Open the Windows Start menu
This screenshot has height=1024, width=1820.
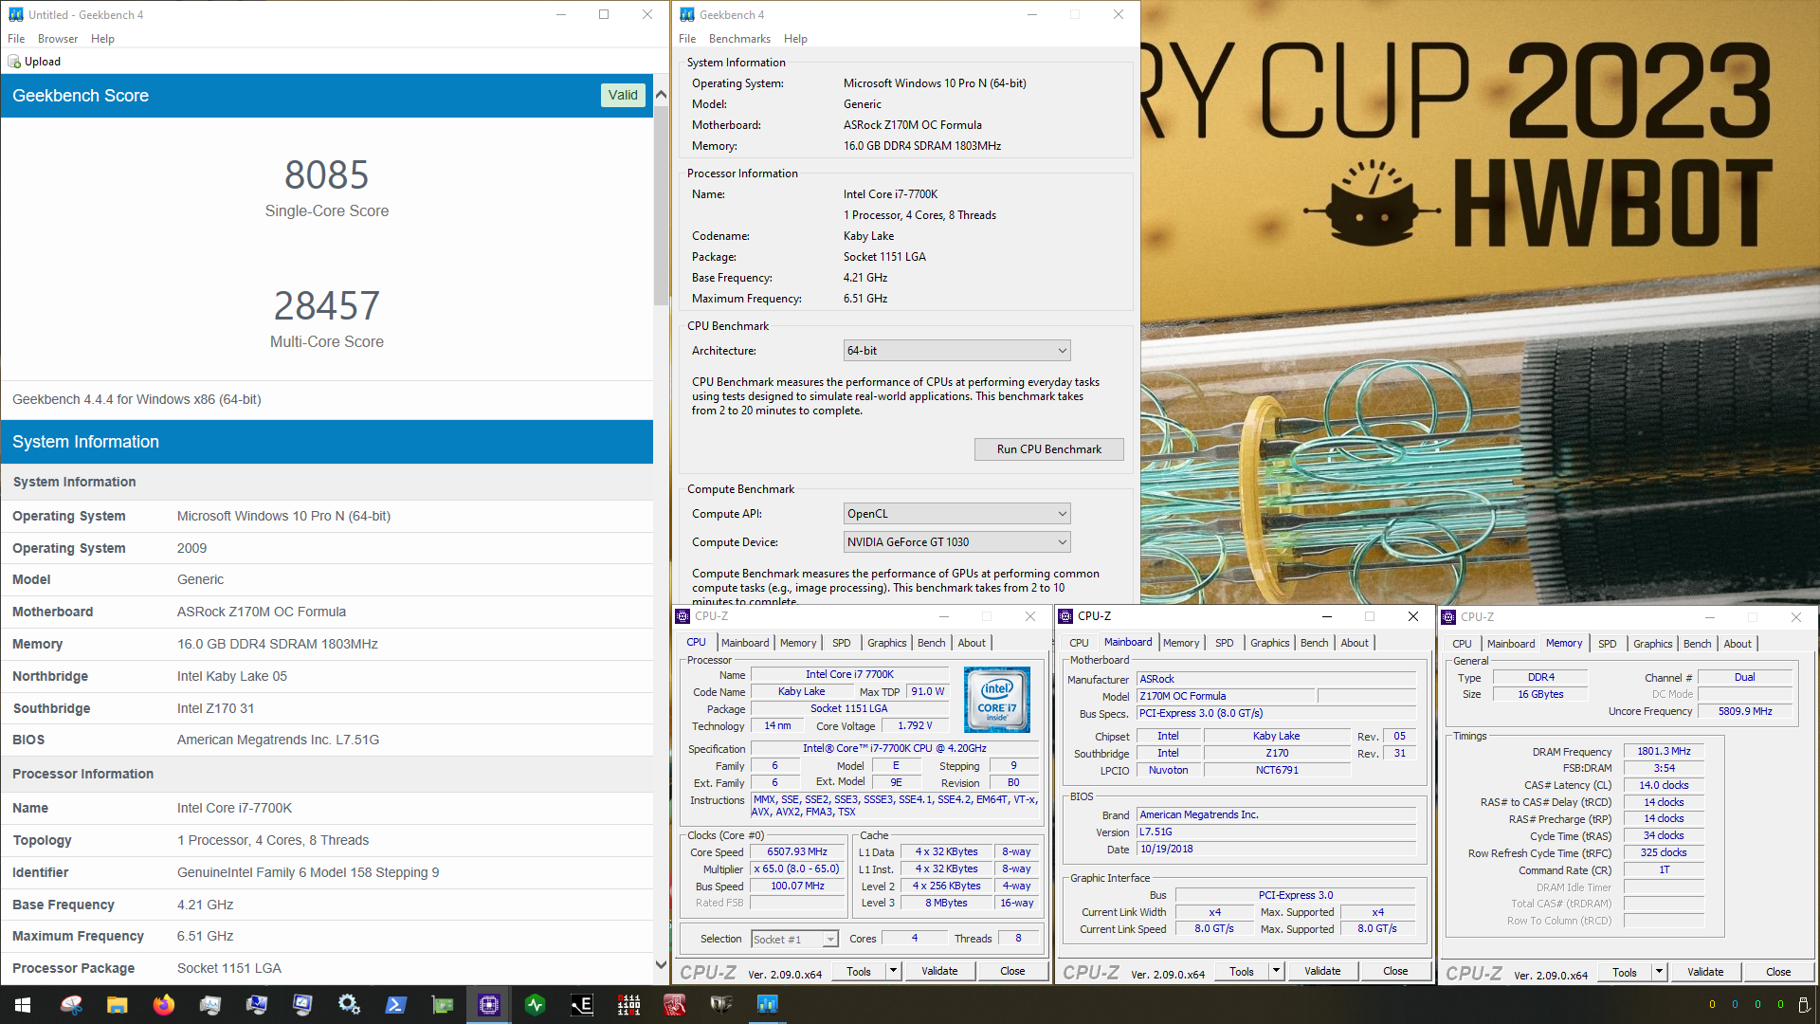pyautogui.click(x=23, y=1005)
